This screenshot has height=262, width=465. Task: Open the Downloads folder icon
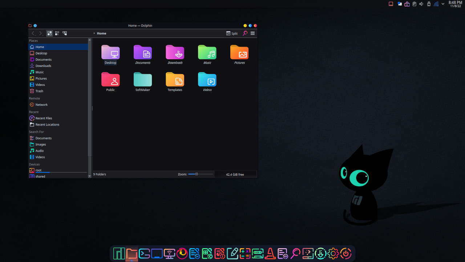[x=175, y=53]
